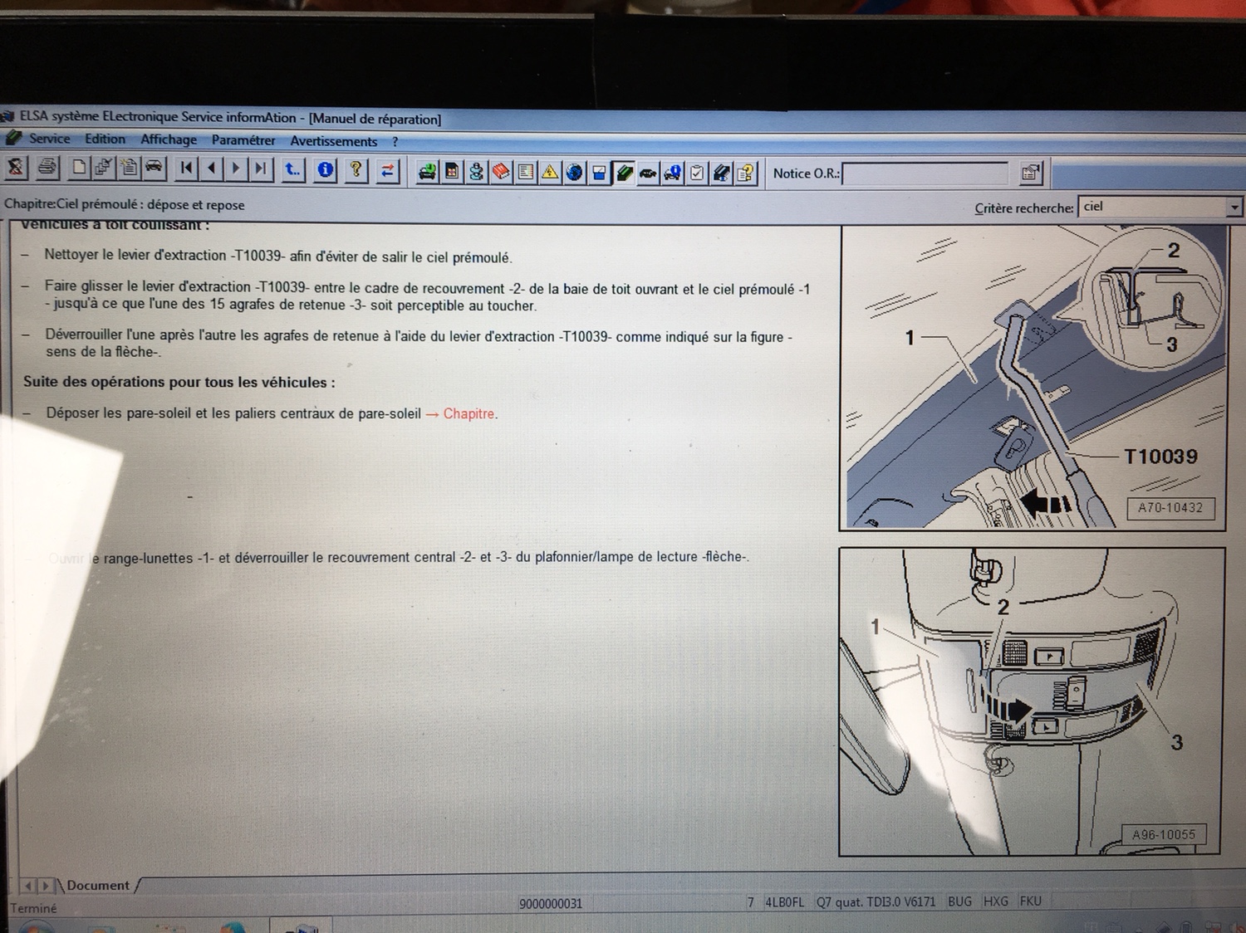
Task: Open the Avertissements menu
Action: point(333,141)
